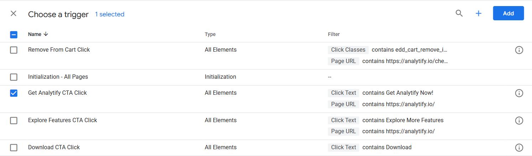Select the Initialization - All Pages trigger row
The image size is (532, 156).
(x=58, y=77)
